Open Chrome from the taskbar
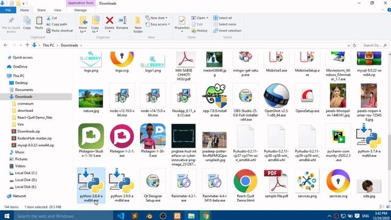This screenshot has width=391, height=220. [x=206, y=216]
